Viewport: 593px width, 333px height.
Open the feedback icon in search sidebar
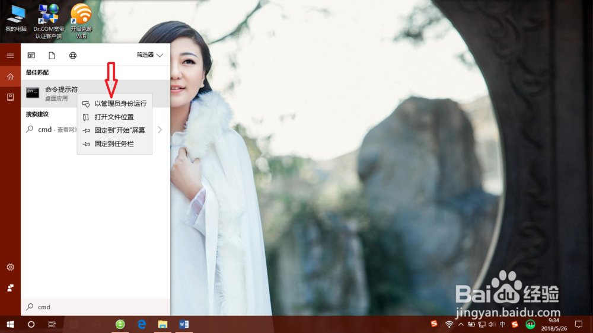[10, 288]
